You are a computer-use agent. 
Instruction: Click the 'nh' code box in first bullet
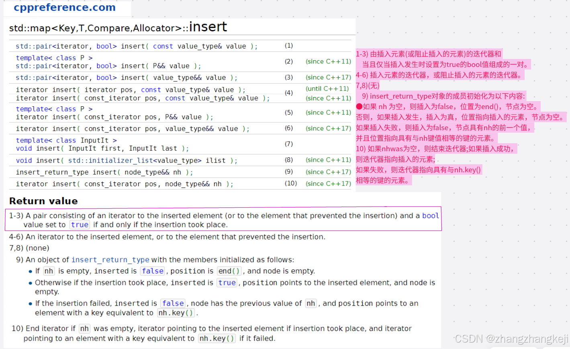pyautogui.click(x=49, y=271)
